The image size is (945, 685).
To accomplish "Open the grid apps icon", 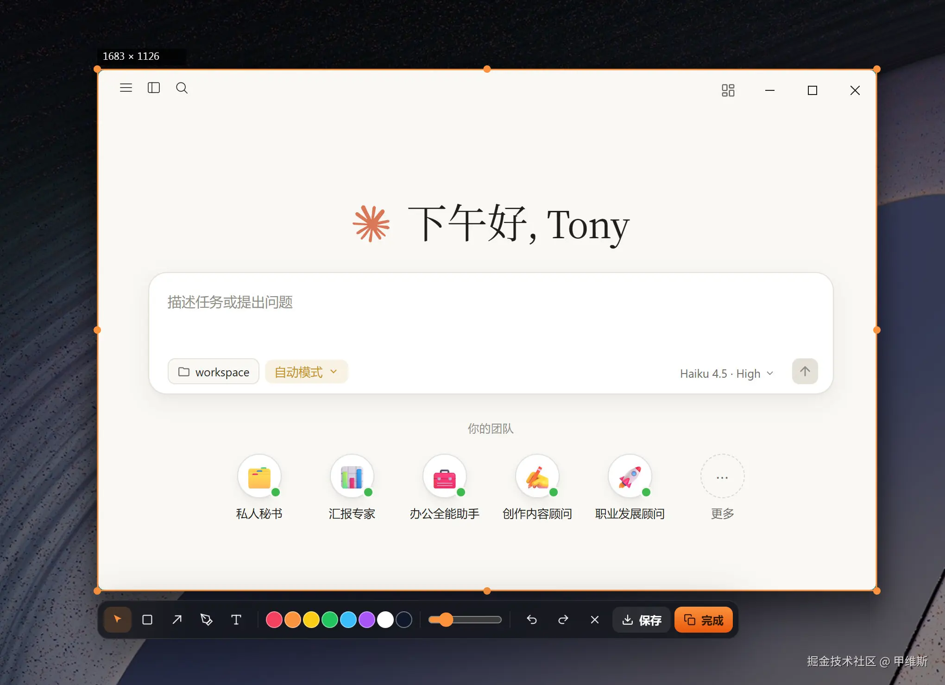I will [x=728, y=90].
